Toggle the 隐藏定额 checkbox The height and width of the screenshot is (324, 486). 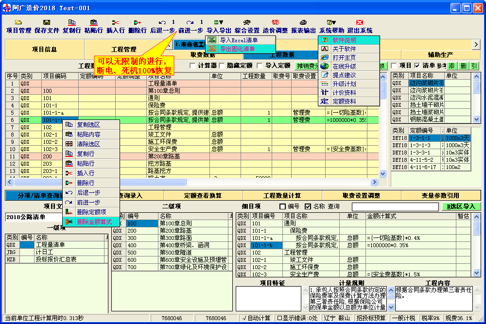click(x=222, y=66)
